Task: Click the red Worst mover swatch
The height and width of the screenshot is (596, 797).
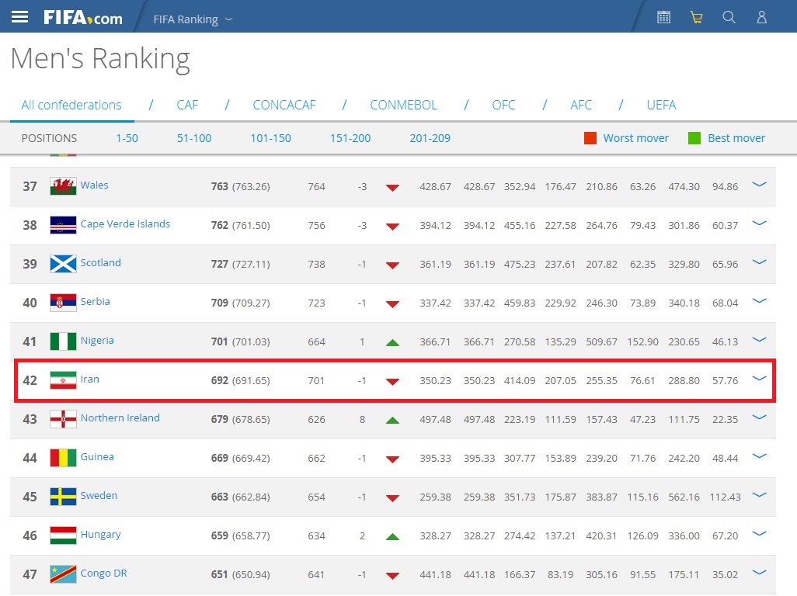Action: tap(590, 138)
